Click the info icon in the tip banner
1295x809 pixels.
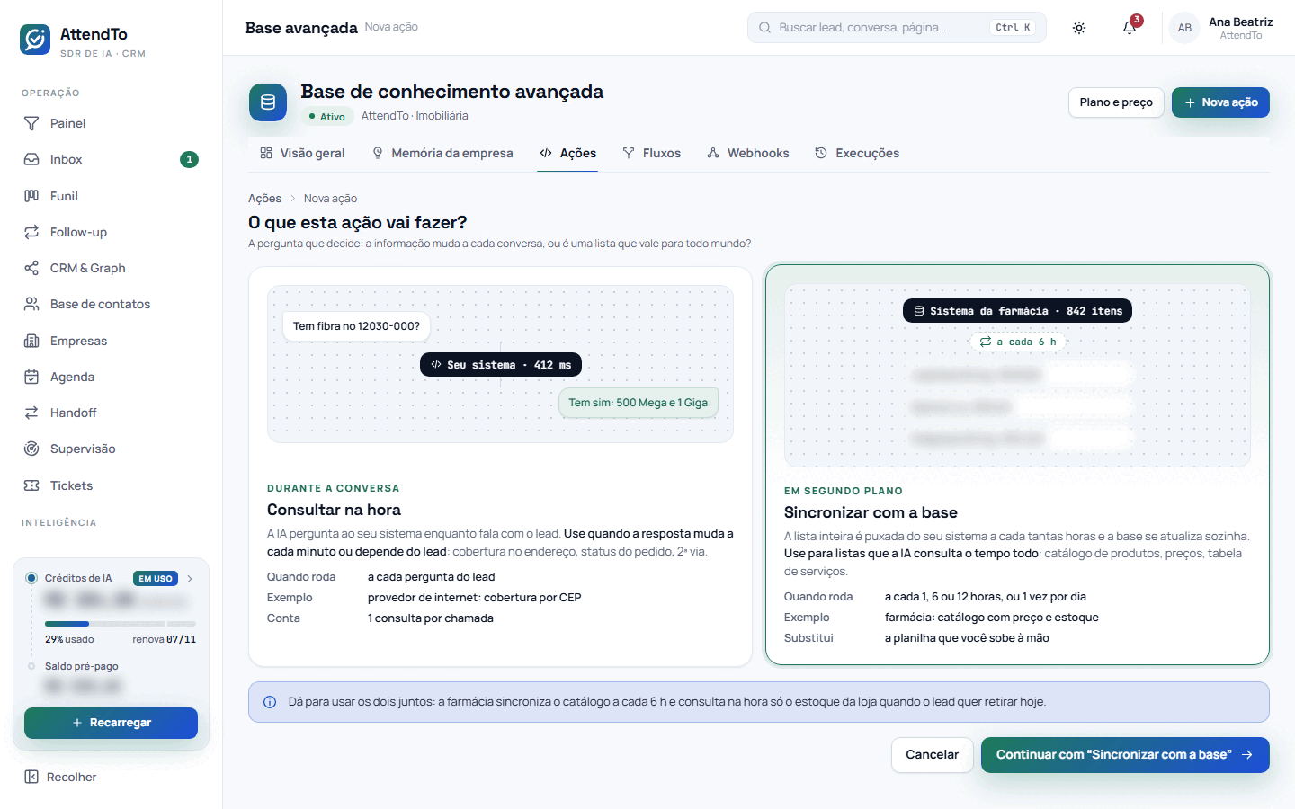click(x=270, y=702)
